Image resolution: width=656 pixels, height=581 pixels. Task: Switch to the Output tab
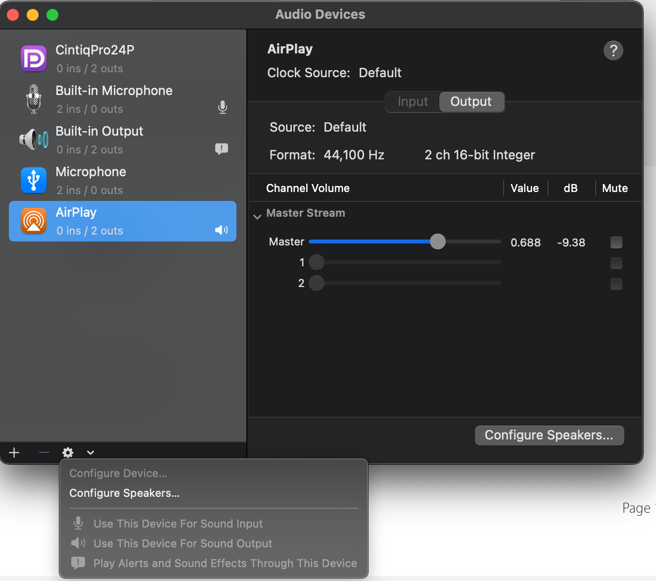[x=471, y=101]
